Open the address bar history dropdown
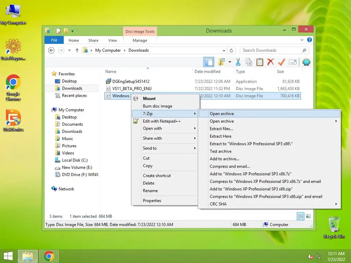This screenshot has height=263, width=351. pyautogui.click(x=224, y=51)
